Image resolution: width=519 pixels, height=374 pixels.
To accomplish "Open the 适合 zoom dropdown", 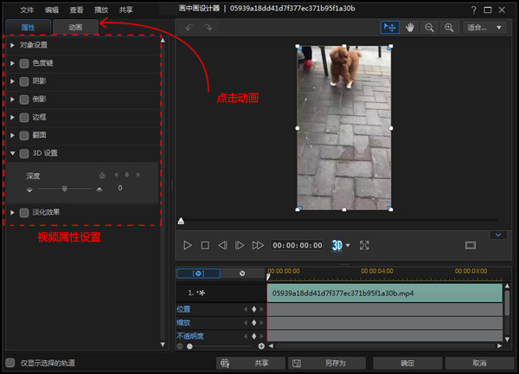I will [484, 28].
